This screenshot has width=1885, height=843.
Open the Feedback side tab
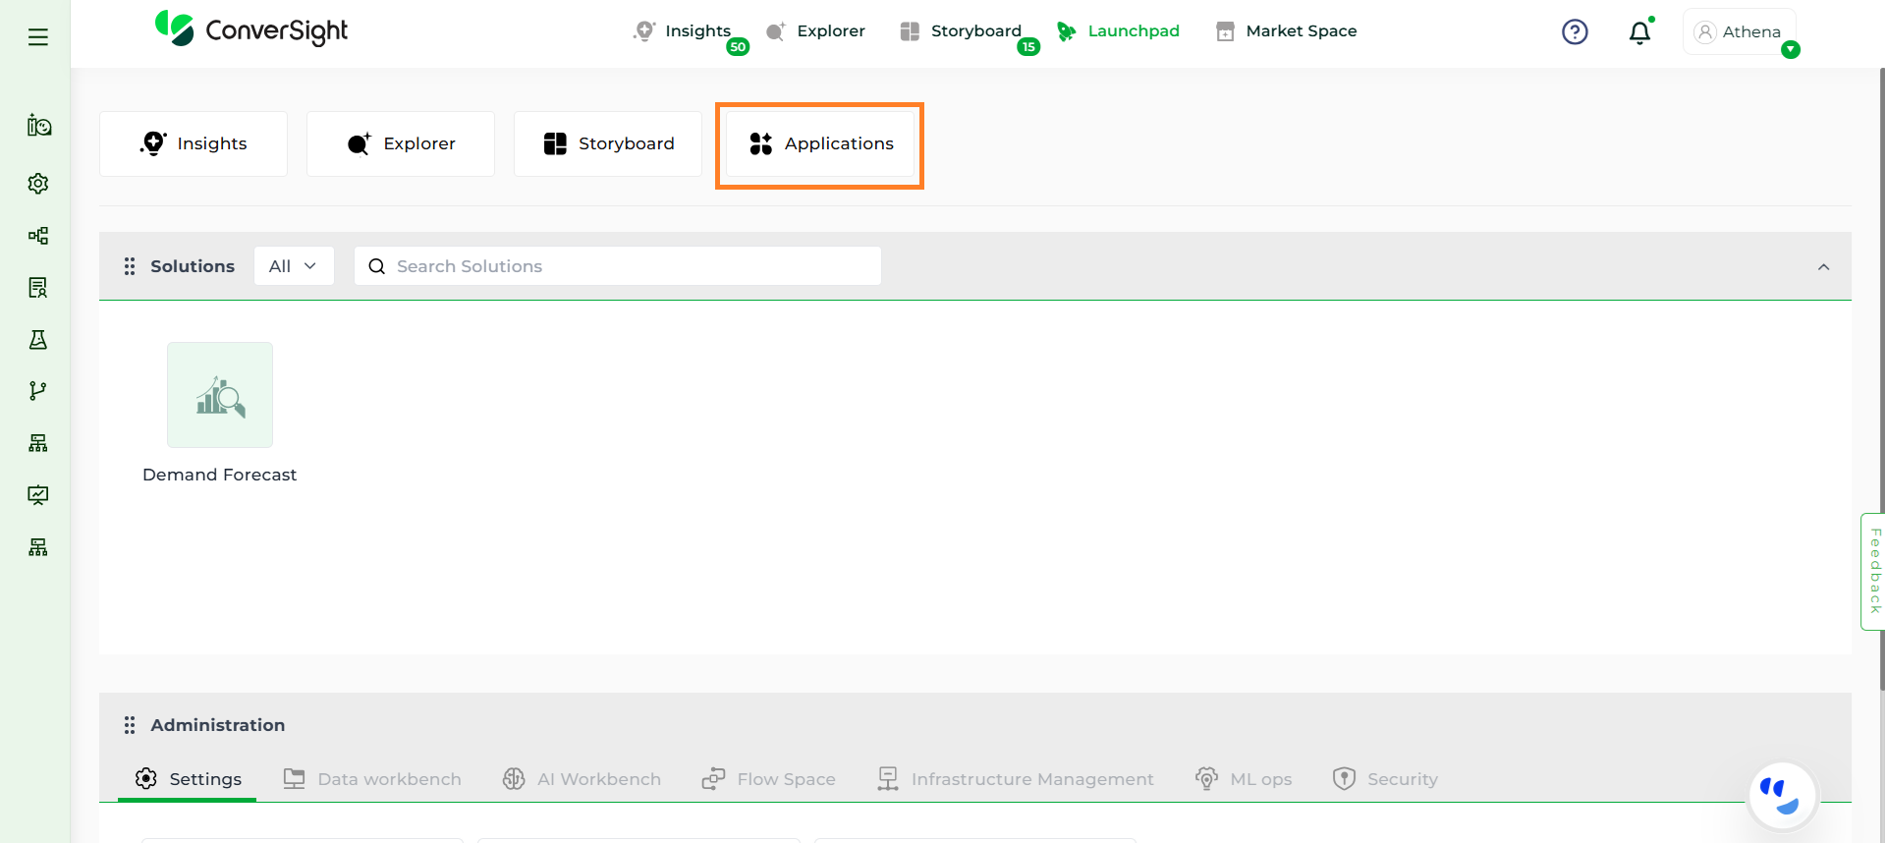[x=1874, y=571]
